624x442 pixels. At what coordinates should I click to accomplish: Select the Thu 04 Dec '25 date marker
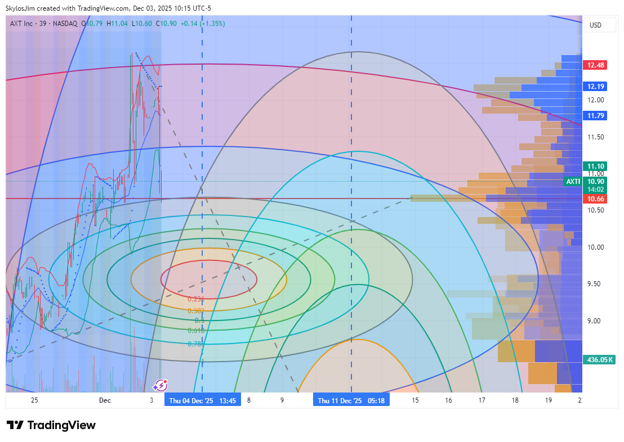[x=203, y=400]
